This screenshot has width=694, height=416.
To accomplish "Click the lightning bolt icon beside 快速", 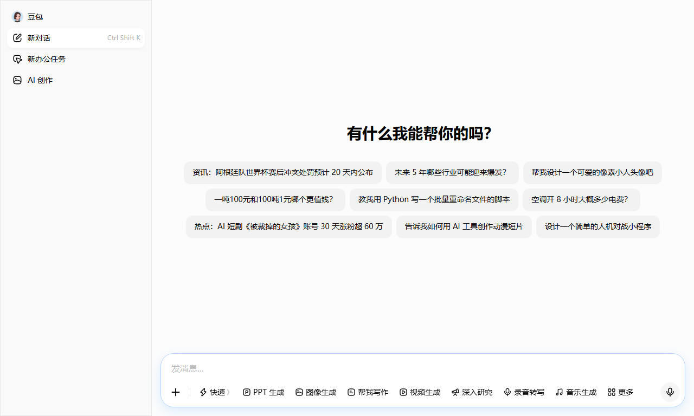I will click(203, 392).
